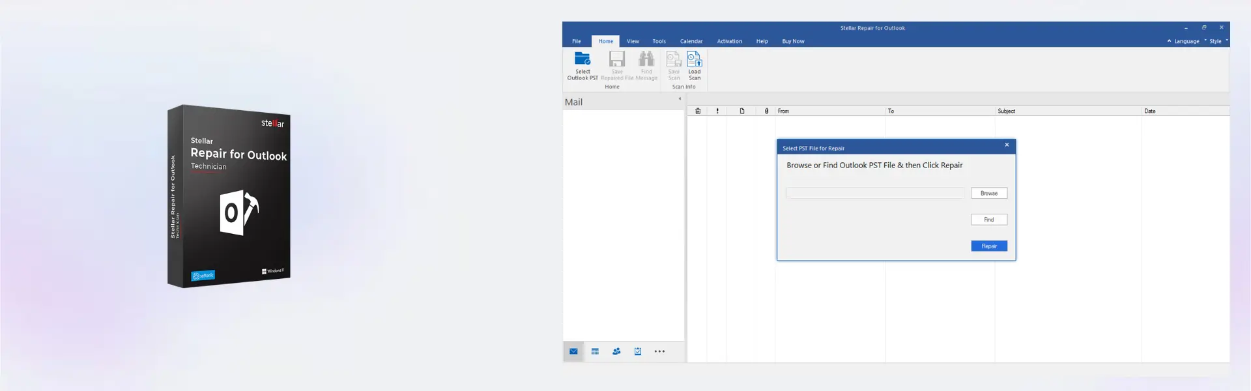This screenshot has height=391, width=1251.
Task: Restore down the Stellar Repair for Outlook window
Action: point(1204,27)
